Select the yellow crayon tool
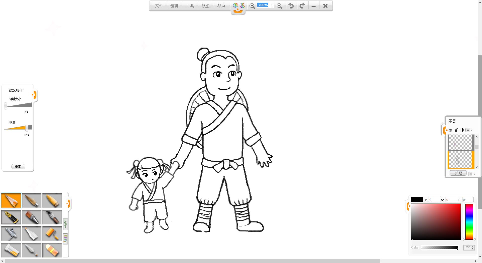 (x=52, y=200)
